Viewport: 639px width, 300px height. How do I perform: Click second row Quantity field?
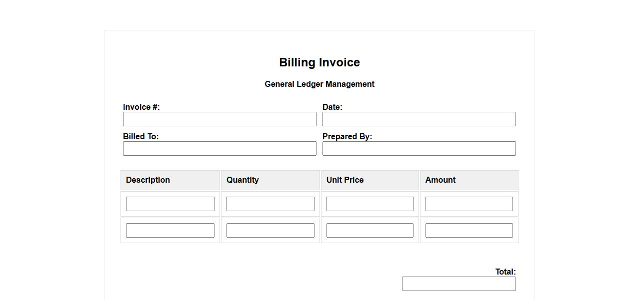click(x=270, y=230)
